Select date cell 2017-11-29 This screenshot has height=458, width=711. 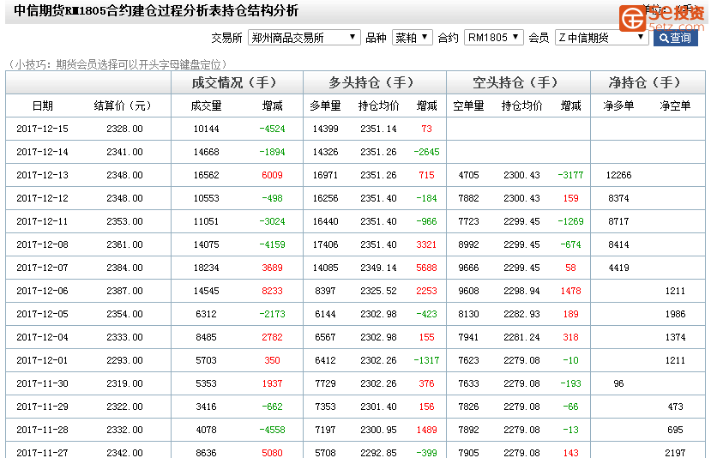coord(42,407)
